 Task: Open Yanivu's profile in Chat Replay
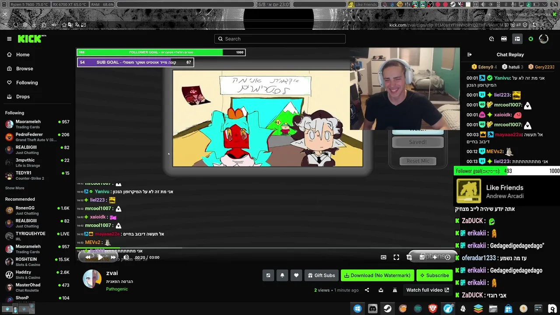502,78
